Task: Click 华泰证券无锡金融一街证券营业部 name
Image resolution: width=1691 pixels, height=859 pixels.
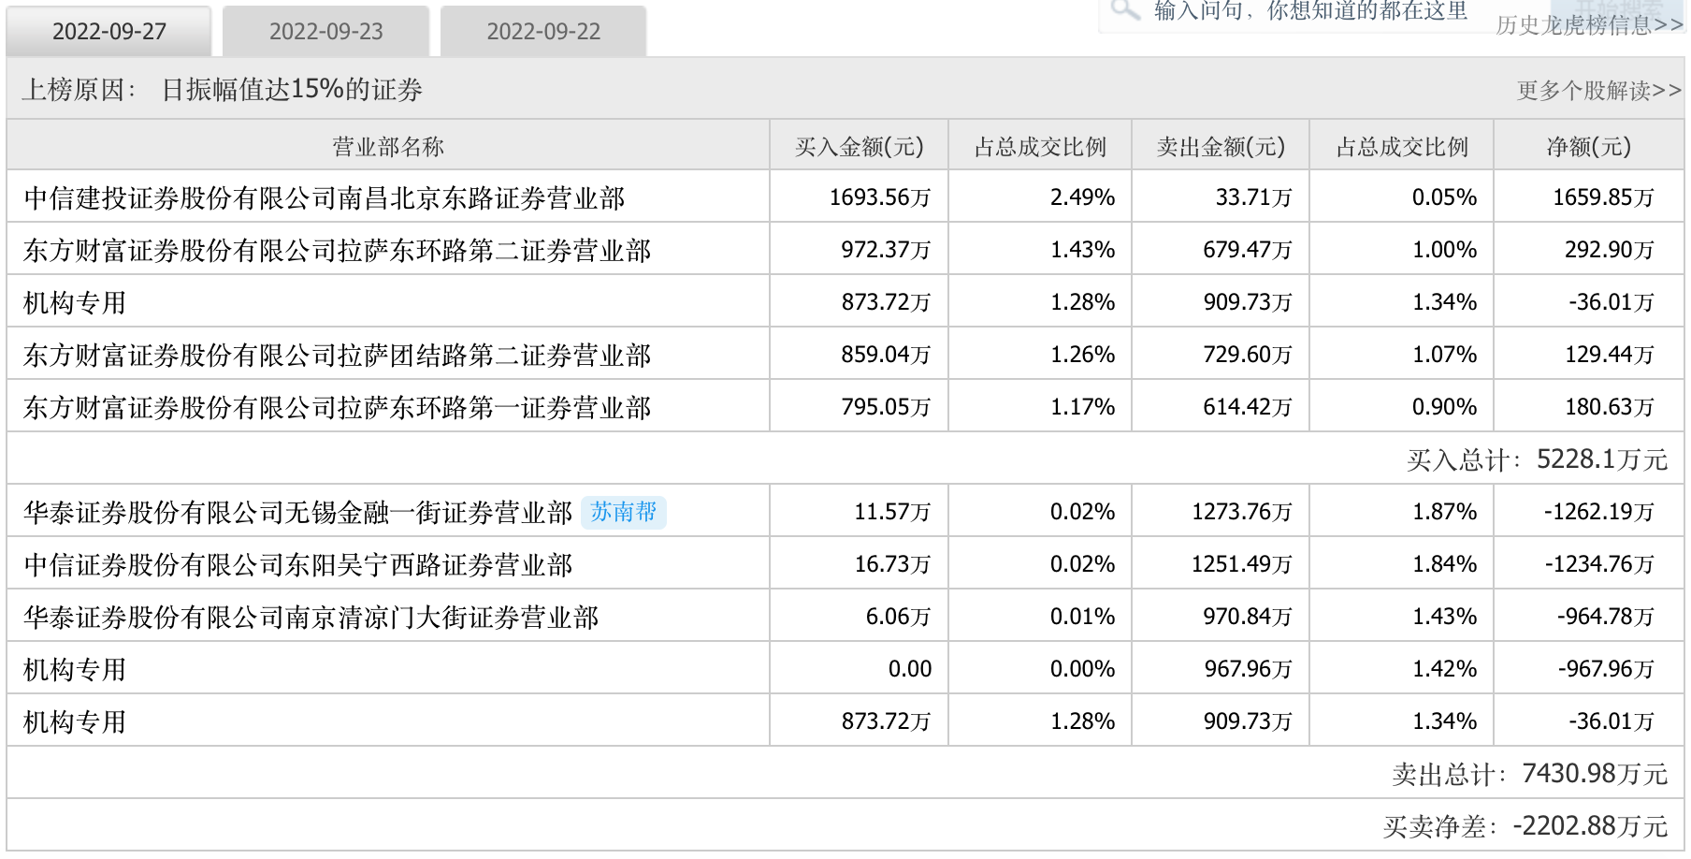Action: click(x=297, y=513)
